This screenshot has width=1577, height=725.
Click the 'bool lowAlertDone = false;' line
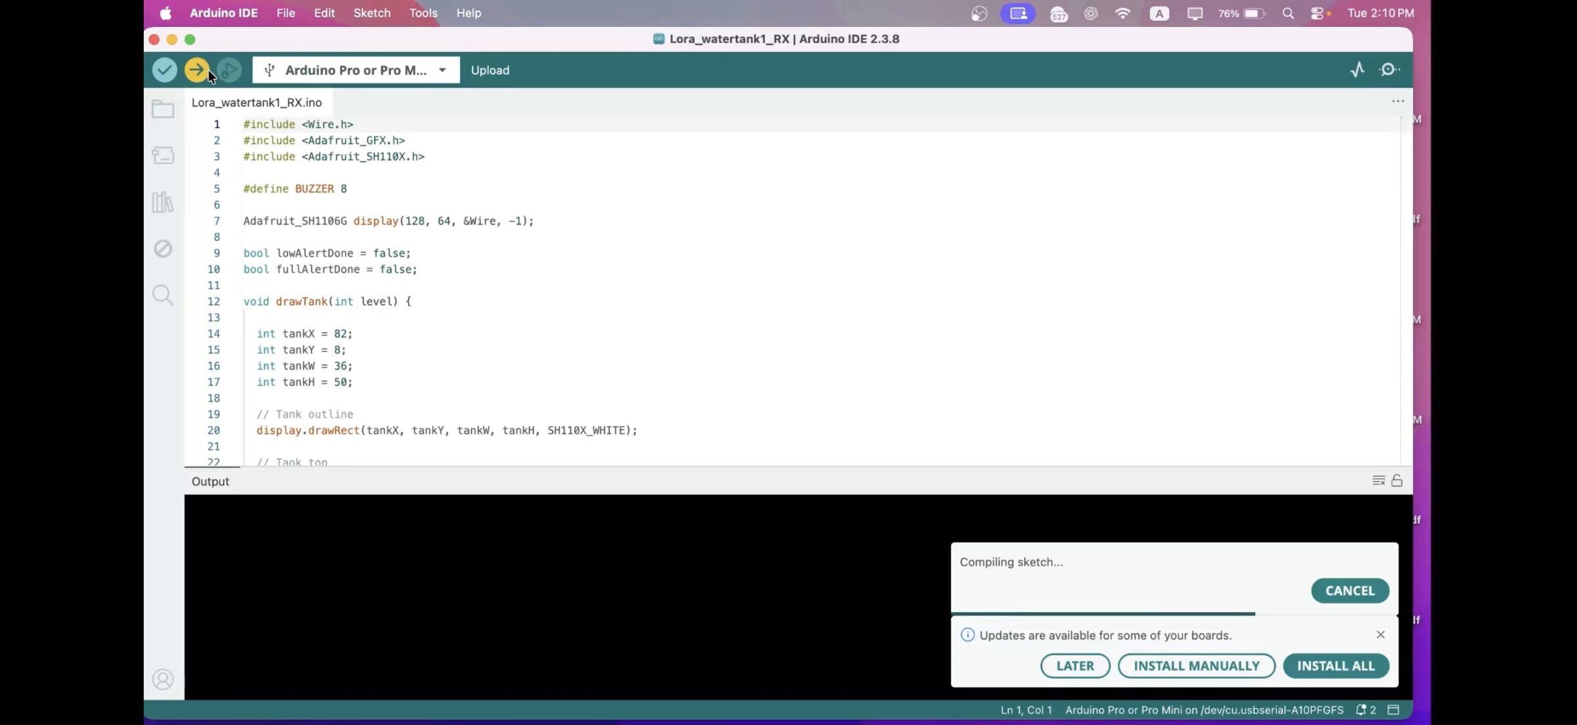coord(327,253)
